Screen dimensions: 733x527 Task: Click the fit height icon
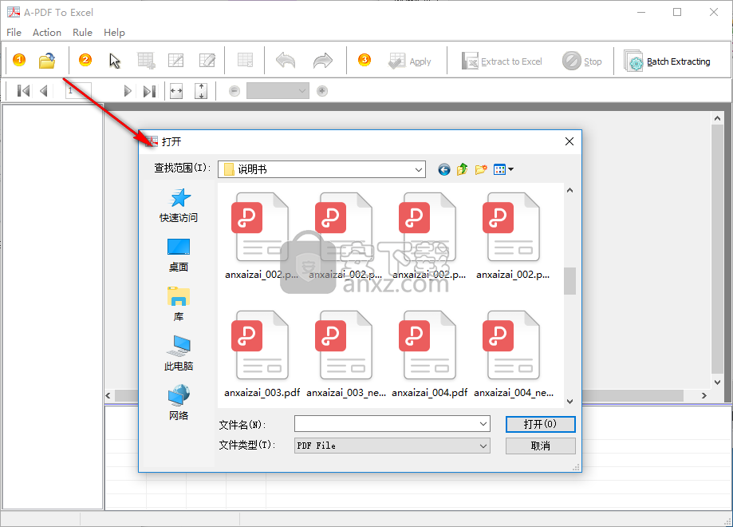coord(201,91)
